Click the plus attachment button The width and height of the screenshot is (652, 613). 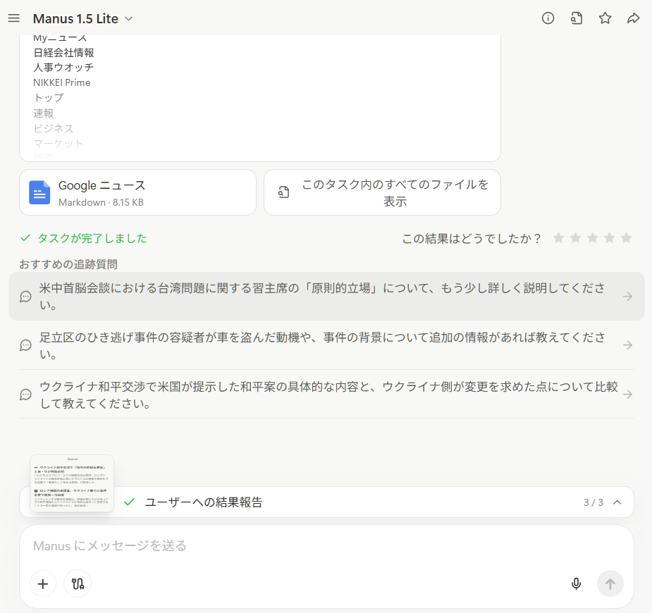(x=43, y=583)
